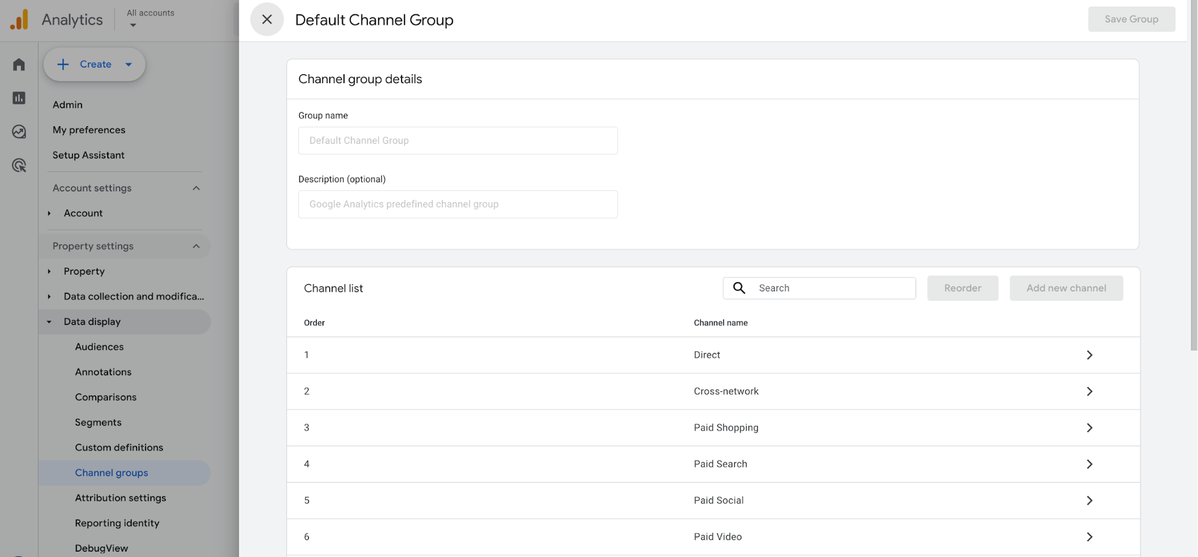Screen dimensions: 1198x557
Task: Click the Google Analytics logo
Action: pos(19,20)
